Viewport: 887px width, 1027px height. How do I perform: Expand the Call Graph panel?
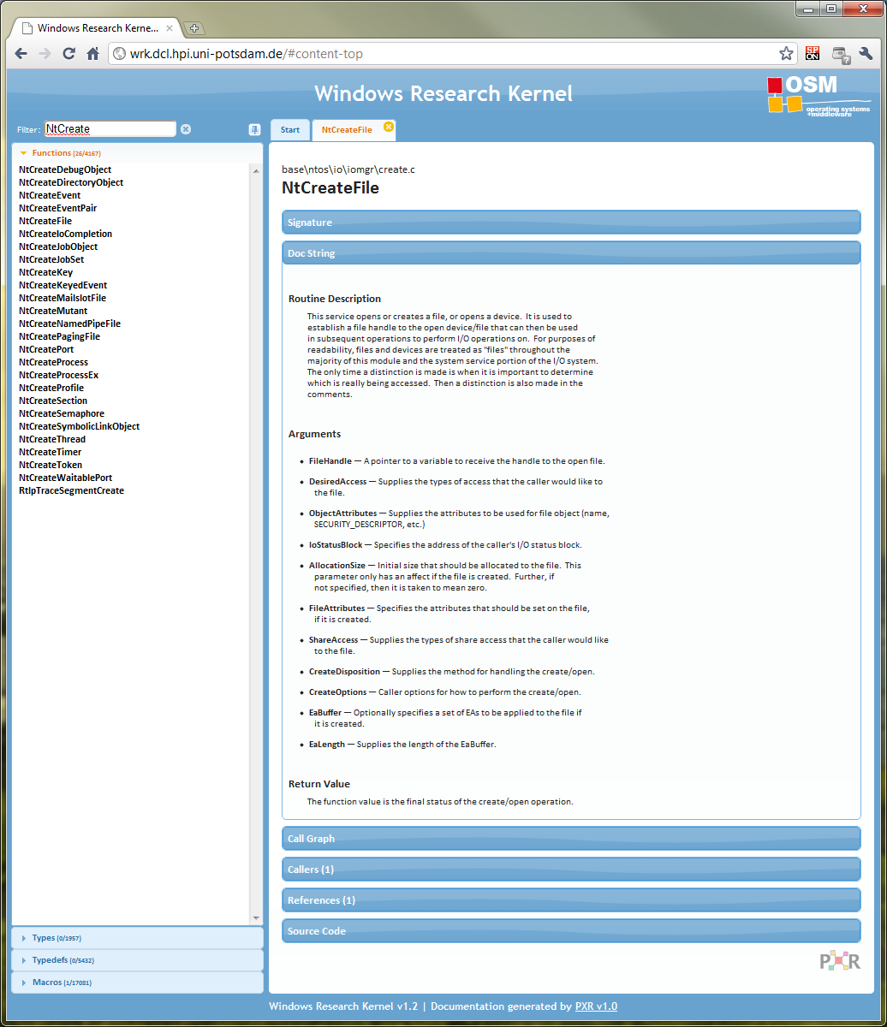click(x=571, y=839)
